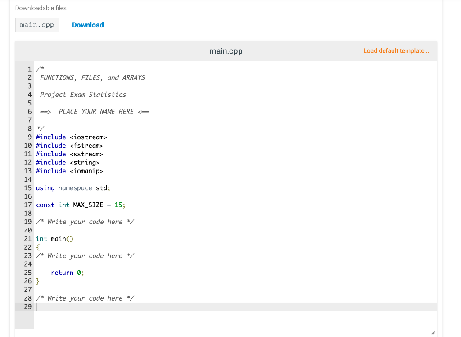Click line number 17 in the gutter
Image resolution: width=461 pixels, height=337 pixels.
coord(28,205)
